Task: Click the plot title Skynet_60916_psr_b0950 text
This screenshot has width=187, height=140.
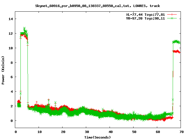Action: (x=97, y=6)
